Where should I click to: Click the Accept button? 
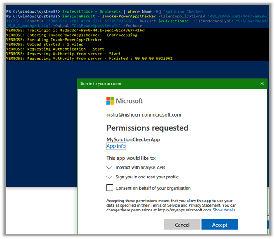[x=219, y=225]
